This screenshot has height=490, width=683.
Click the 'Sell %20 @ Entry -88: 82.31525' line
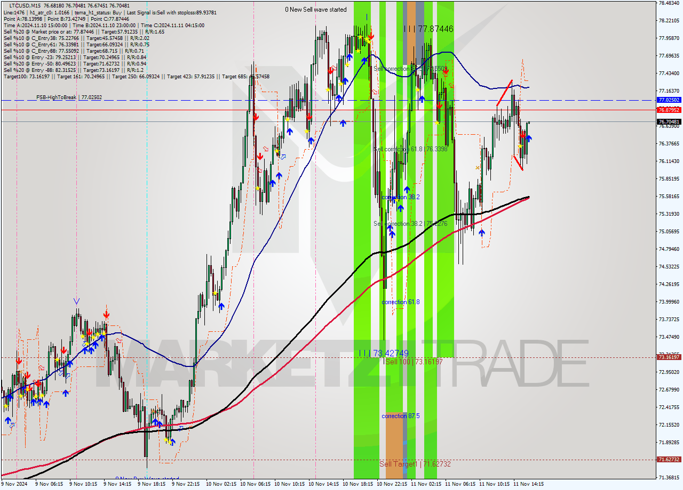(x=74, y=70)
